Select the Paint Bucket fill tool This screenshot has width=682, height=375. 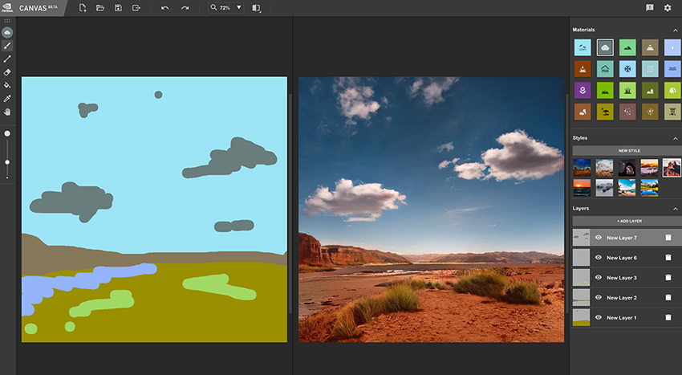[7, 84]
